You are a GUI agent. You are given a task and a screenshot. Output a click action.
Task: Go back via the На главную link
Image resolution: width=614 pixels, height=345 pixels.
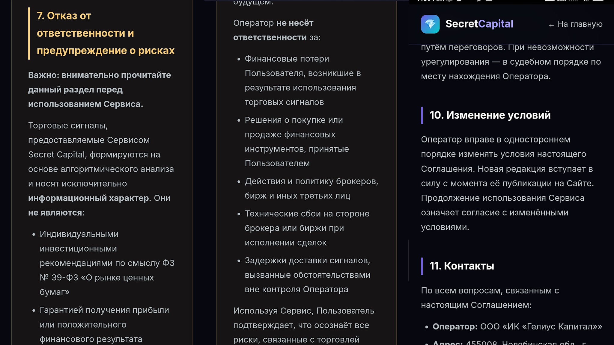point(580,24)
